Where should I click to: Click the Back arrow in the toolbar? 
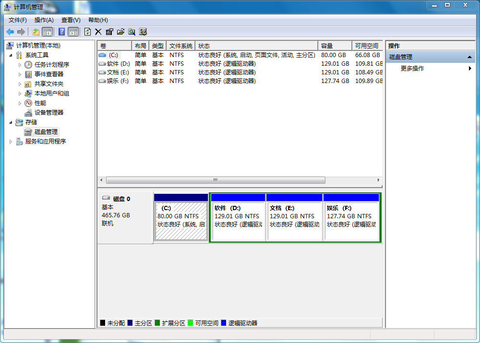click(x=10, y=32)
